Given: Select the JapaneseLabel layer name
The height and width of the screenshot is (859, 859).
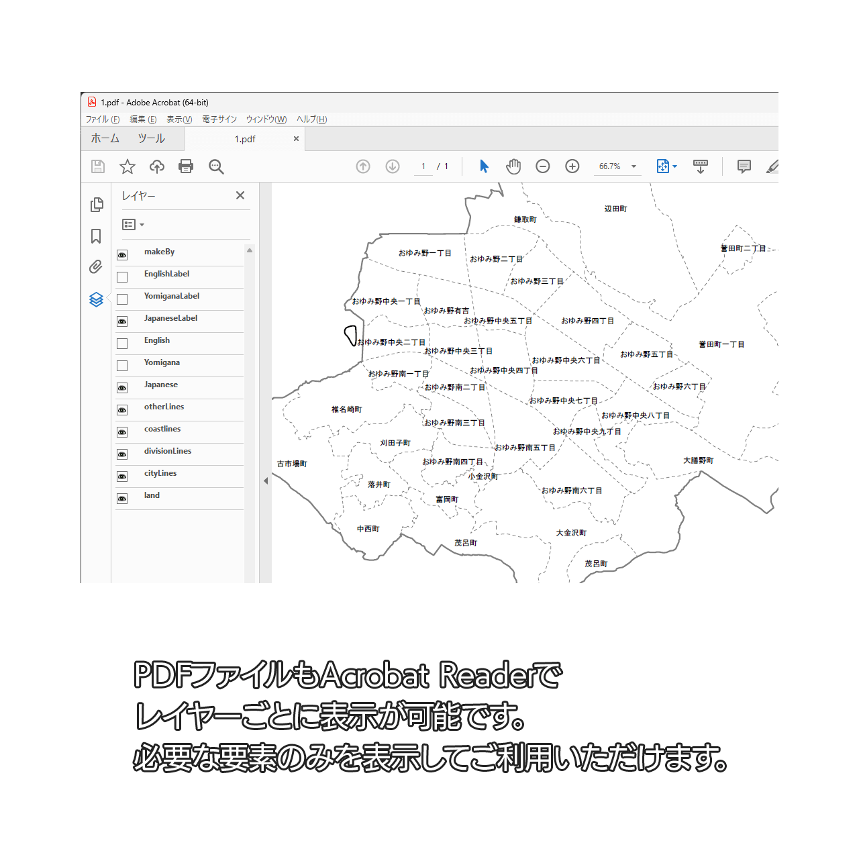Looking at the screenshot, I should pos(170,318).
